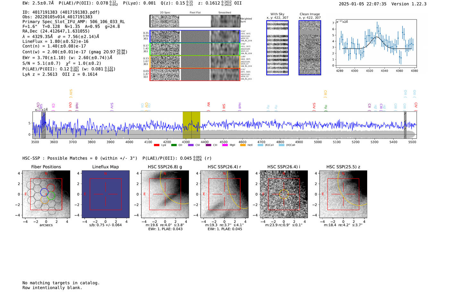Click the 2025-01-05 22:07:35 timestamp

tap(362, 4)
